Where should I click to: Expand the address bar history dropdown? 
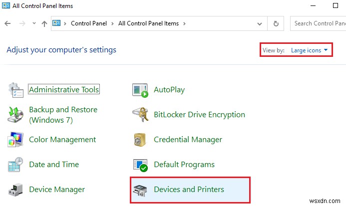pos(260,23)
